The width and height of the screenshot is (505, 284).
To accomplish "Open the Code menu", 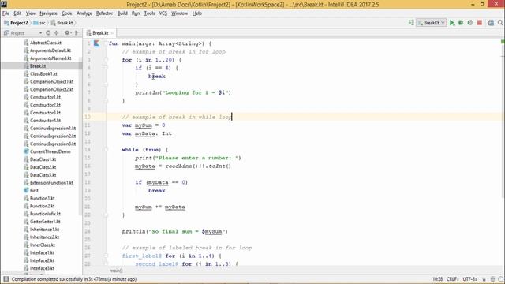I will point(66,13).
